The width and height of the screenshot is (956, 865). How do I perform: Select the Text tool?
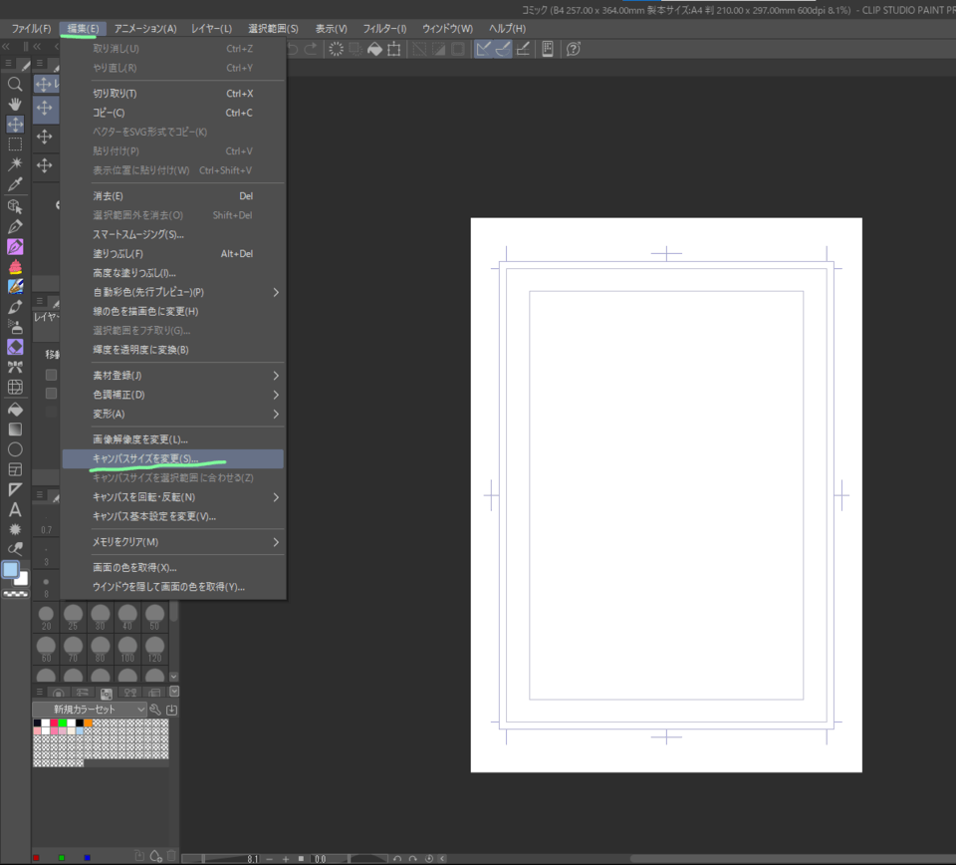pos(14,509)
